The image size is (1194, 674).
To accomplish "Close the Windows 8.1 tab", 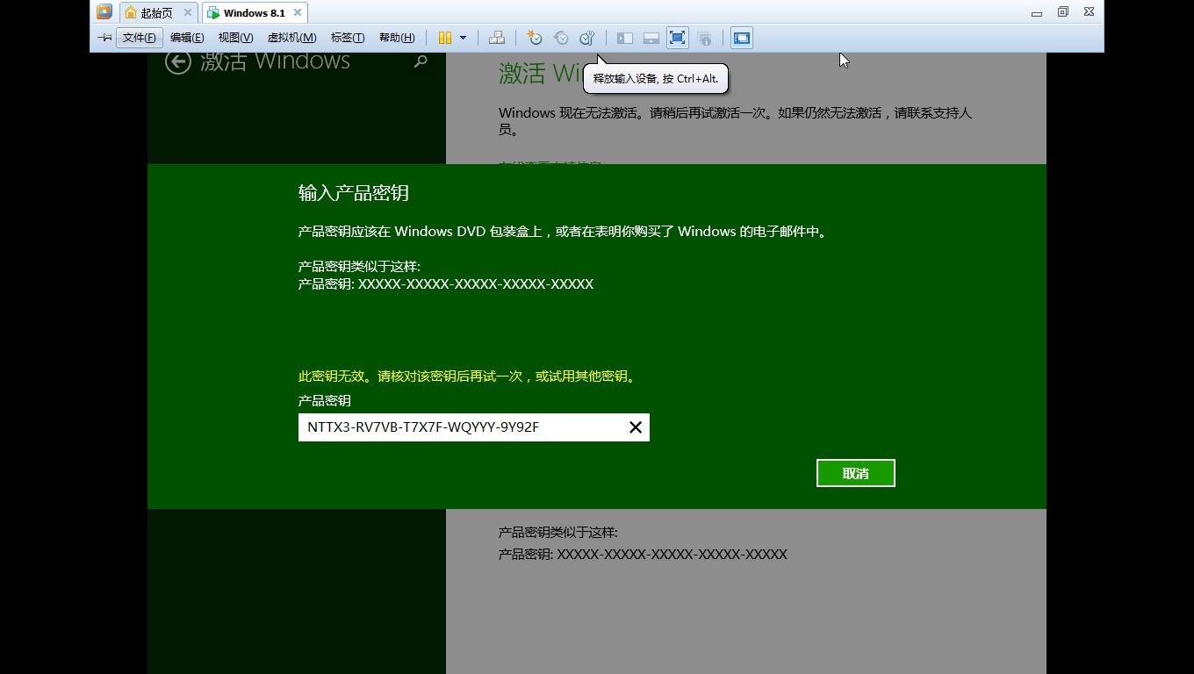I will [298, 13].
